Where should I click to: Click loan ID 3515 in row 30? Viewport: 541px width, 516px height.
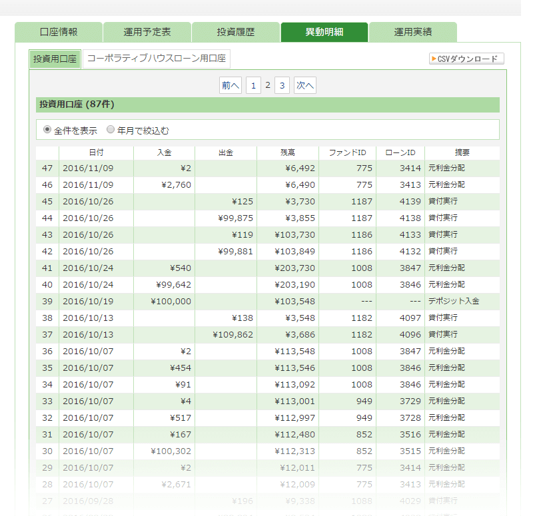tap(410, 451)
